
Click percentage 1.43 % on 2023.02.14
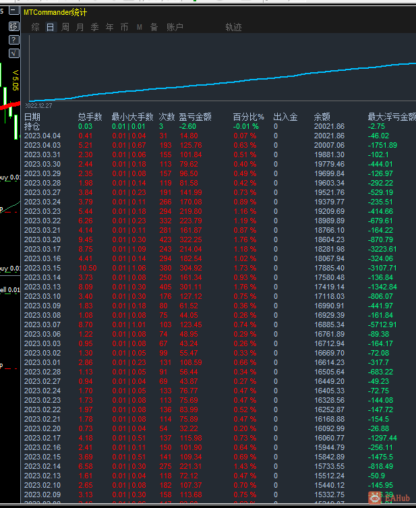tap(245, 467)
